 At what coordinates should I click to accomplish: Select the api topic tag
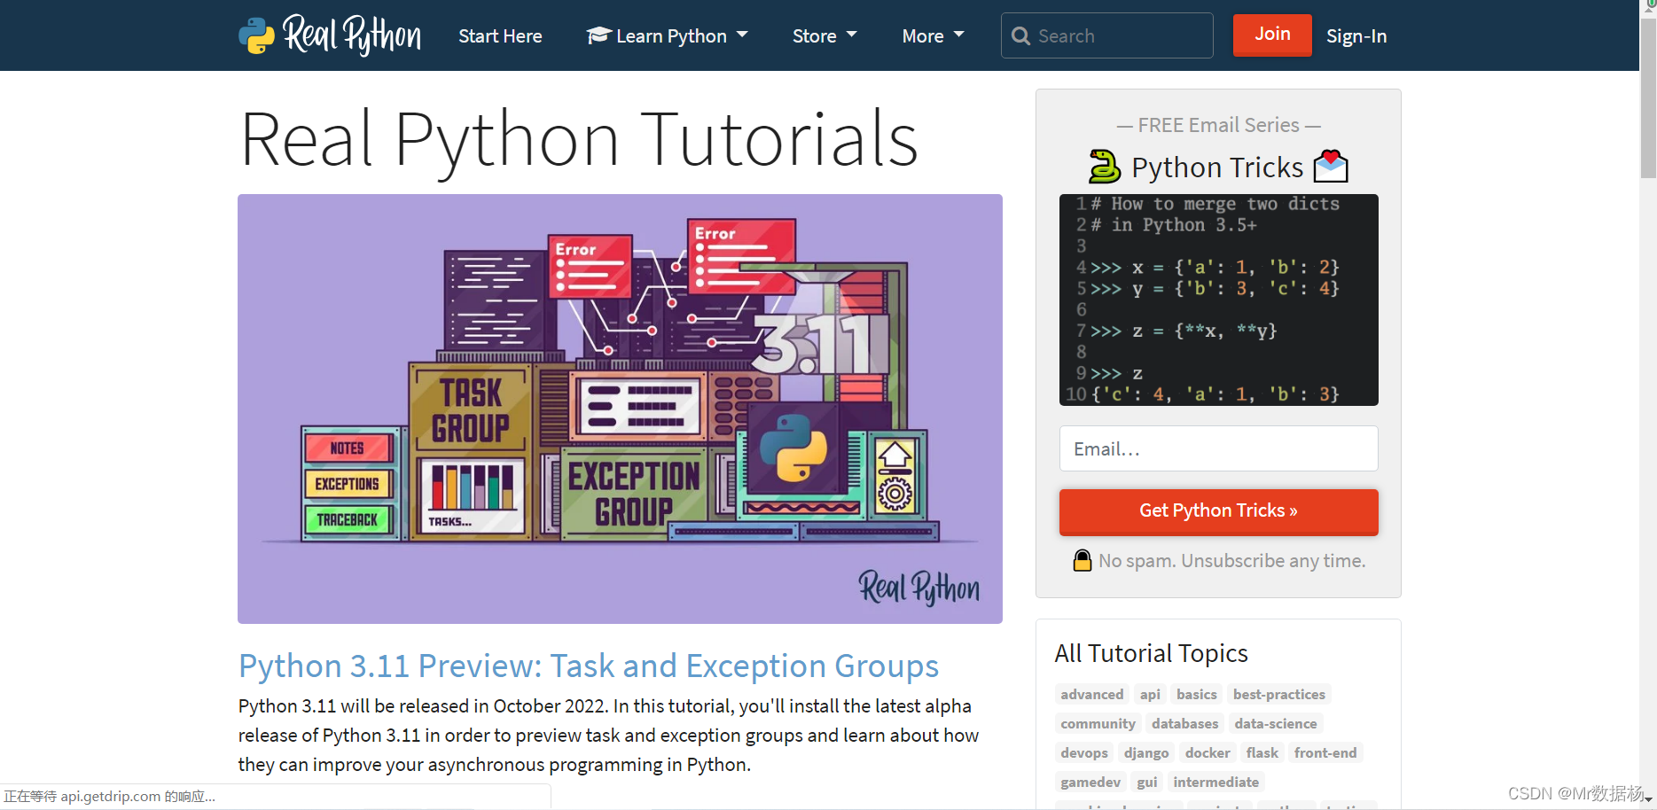click(1150, 695)
